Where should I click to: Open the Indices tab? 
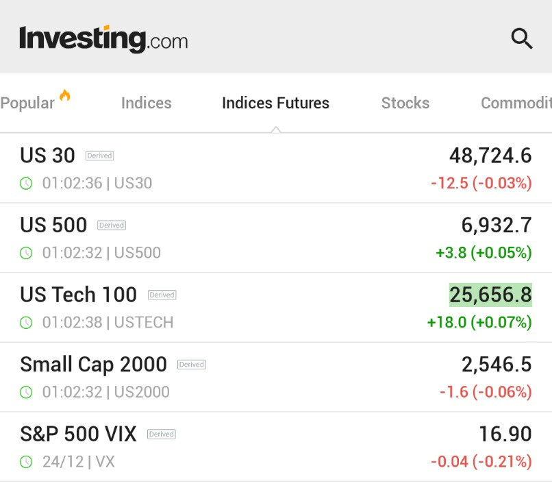(x=147, y=103)
